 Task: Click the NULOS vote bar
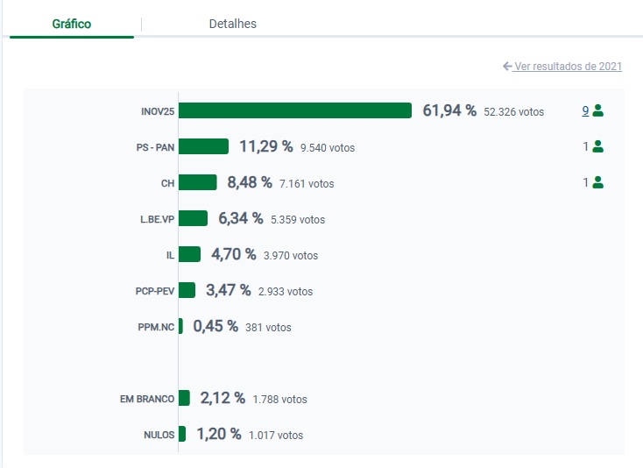pos(182,434)
